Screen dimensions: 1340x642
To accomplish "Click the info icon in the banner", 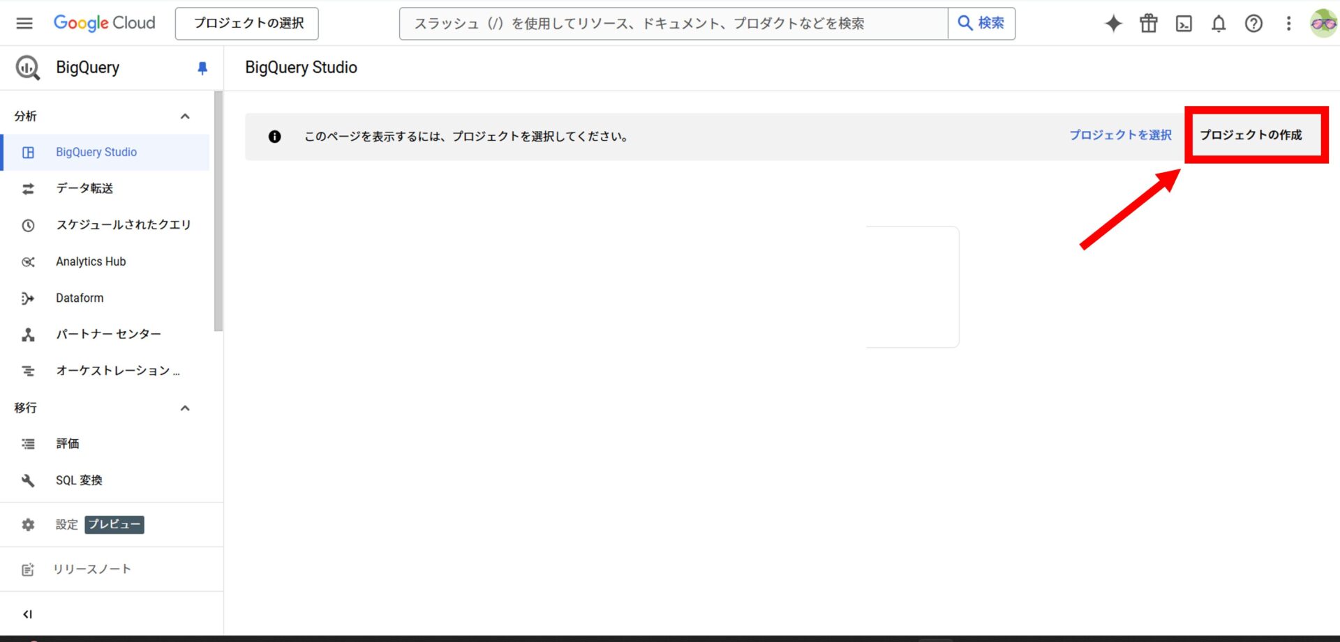I will tap(275, 137).
